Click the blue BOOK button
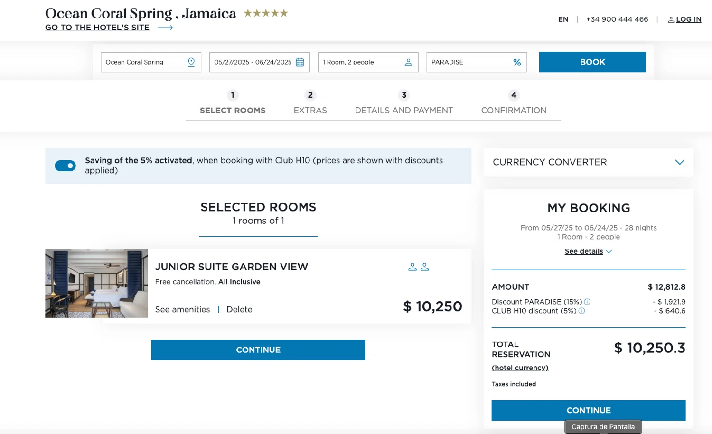 [x=592, y=62]
